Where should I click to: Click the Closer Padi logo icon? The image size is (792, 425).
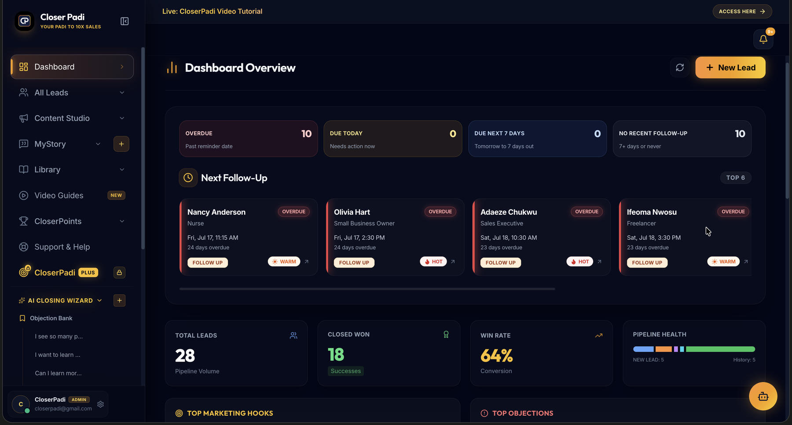point(24,21)
